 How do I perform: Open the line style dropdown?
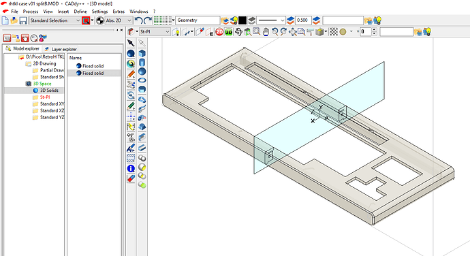coord(271,20)
